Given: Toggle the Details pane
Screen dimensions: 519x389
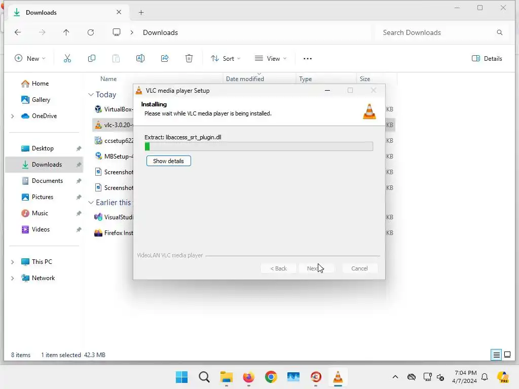Looking at the screenshot, I should pyautogui.click(x=487, y=59).
